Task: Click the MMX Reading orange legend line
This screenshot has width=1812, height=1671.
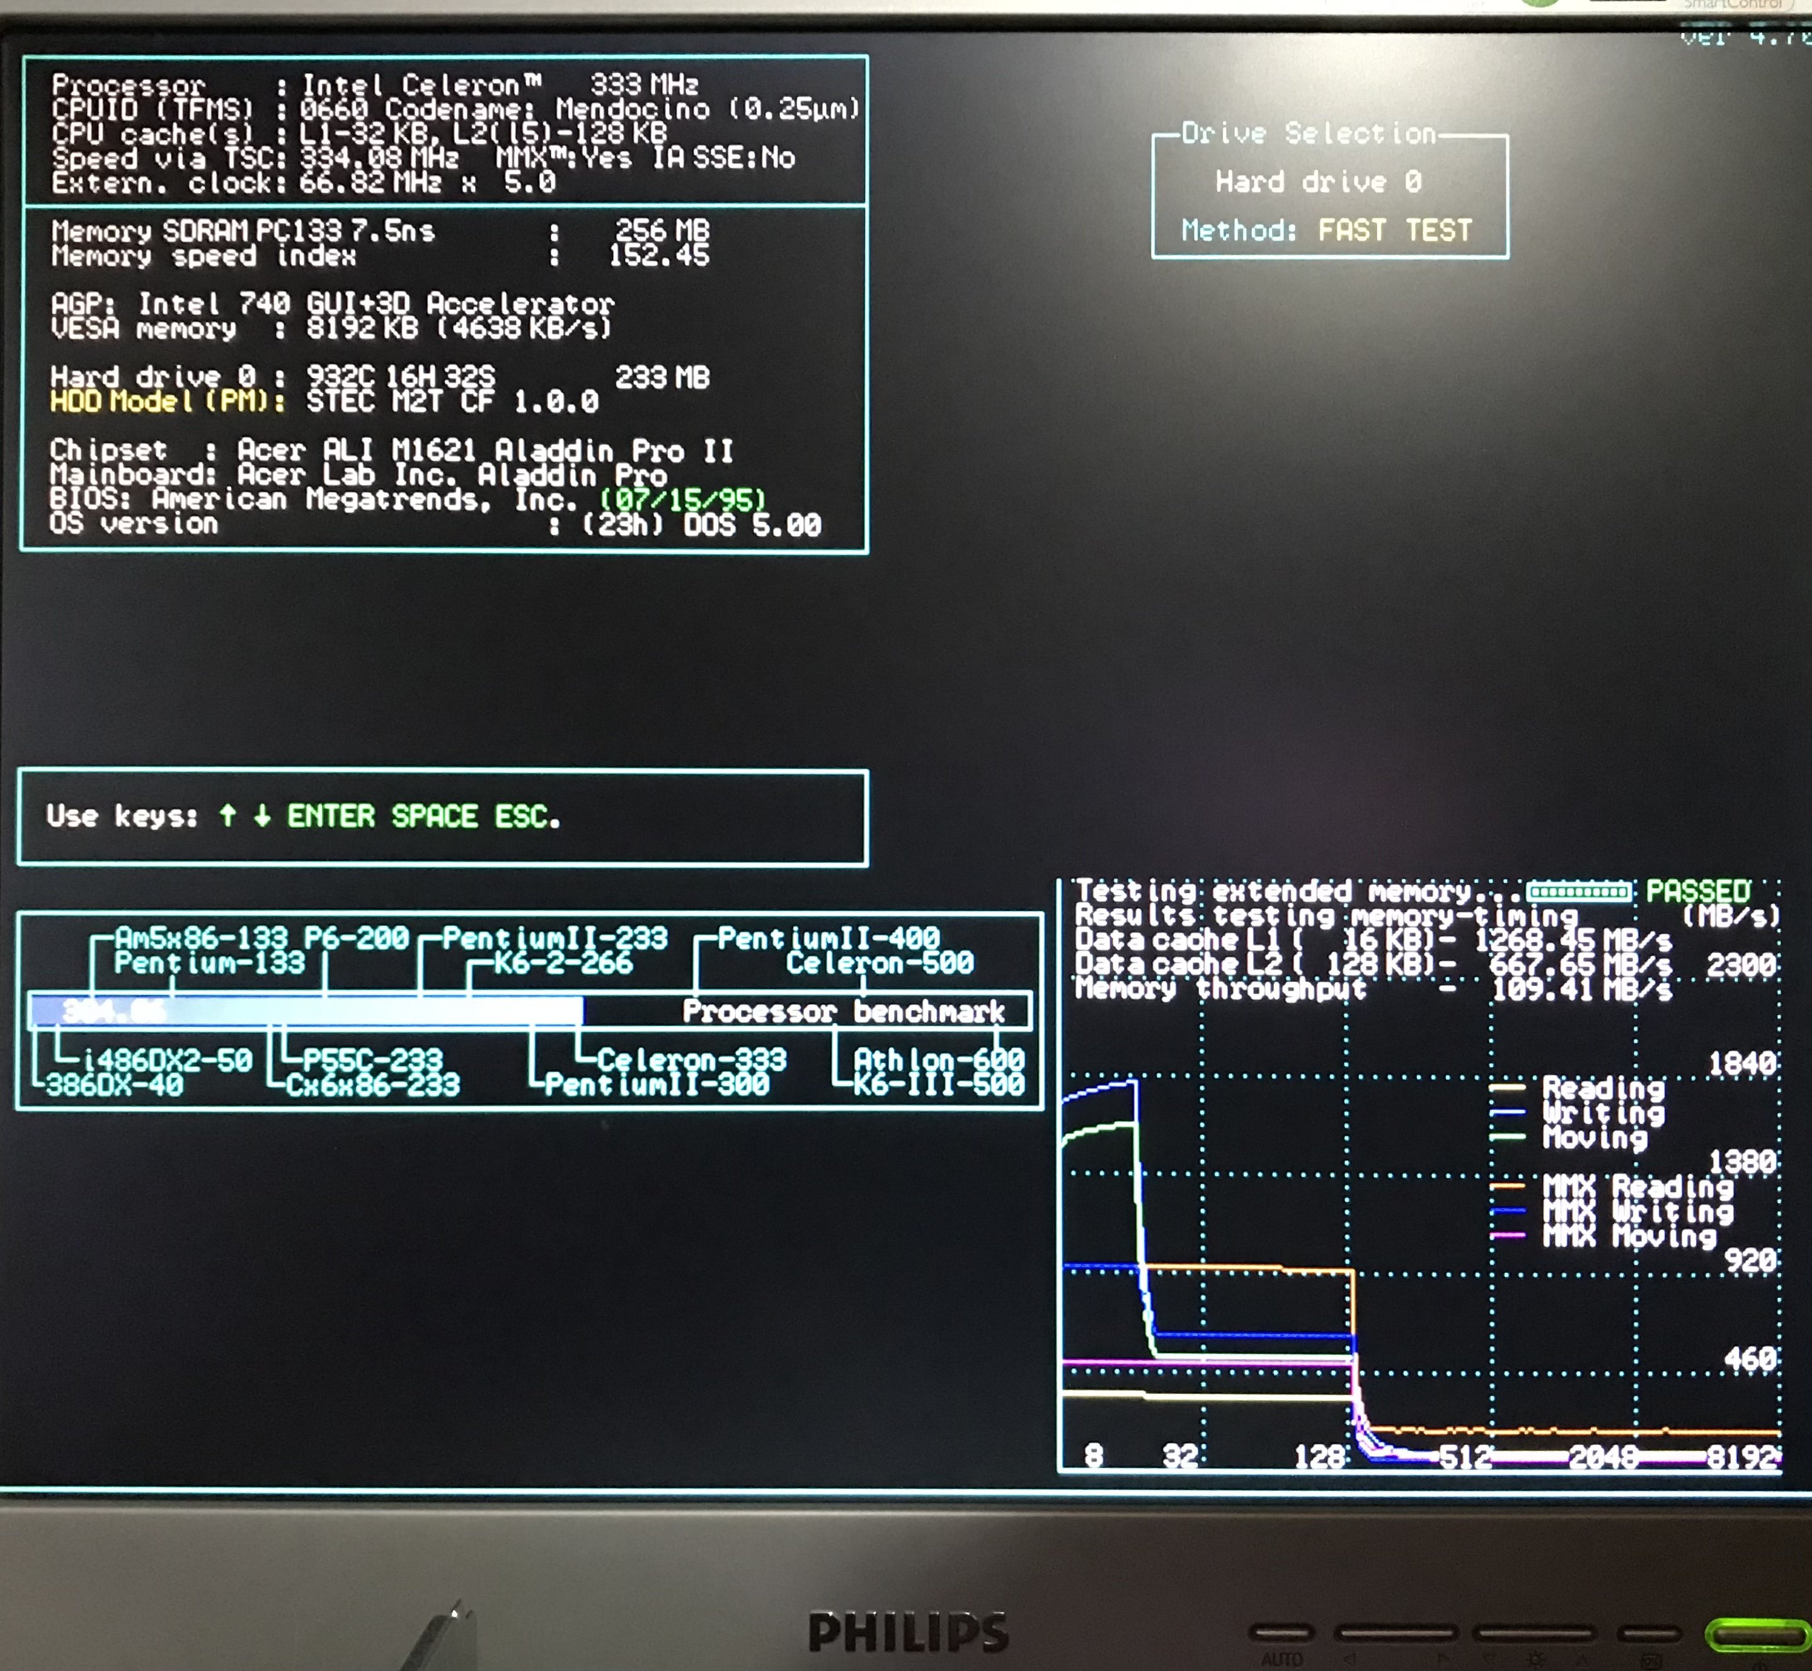Action: [x=1507, y=1185]
